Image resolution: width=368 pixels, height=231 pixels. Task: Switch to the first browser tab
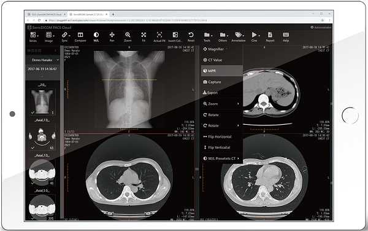tap(46, 14)
